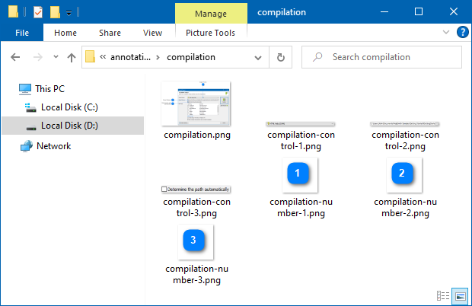Go forward with the Forward arrow
Screen dimensions: 472x306
tap(37, 57)
